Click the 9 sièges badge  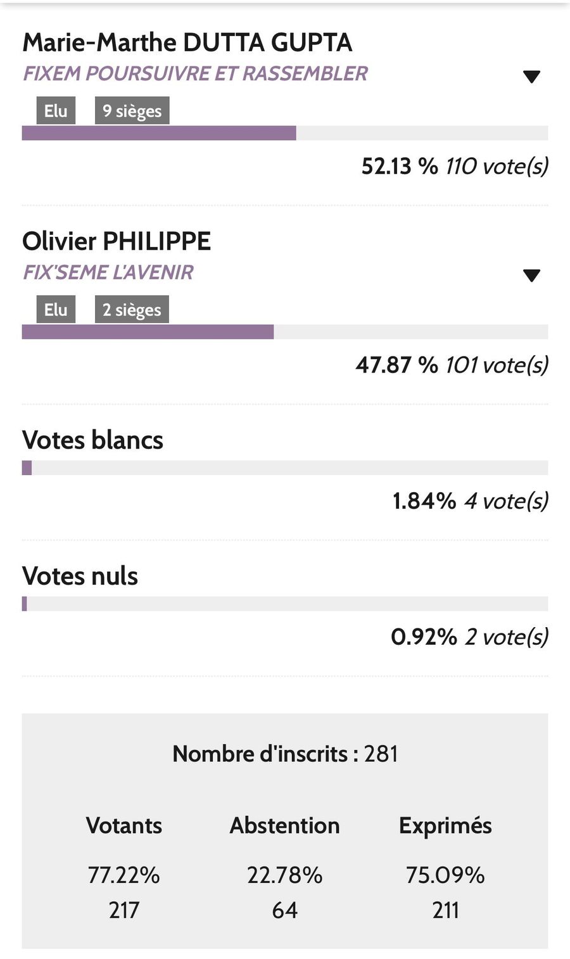(132, 111)
